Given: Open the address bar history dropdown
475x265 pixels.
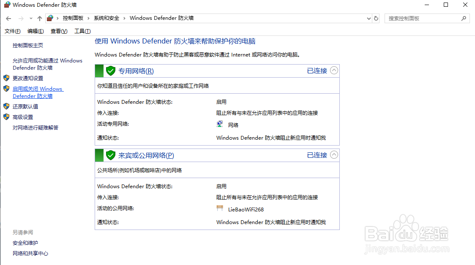Looking at the screenshot, I should pos(369,18).
